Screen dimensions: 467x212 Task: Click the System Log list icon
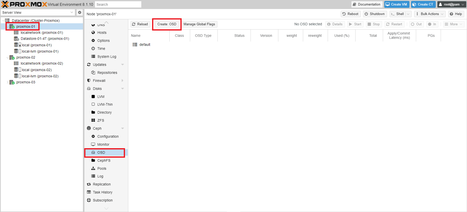(x=93, y=57)
